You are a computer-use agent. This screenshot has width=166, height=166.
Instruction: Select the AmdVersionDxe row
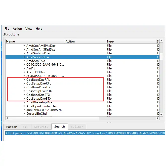pyautogui.click(x=38, y=57)
